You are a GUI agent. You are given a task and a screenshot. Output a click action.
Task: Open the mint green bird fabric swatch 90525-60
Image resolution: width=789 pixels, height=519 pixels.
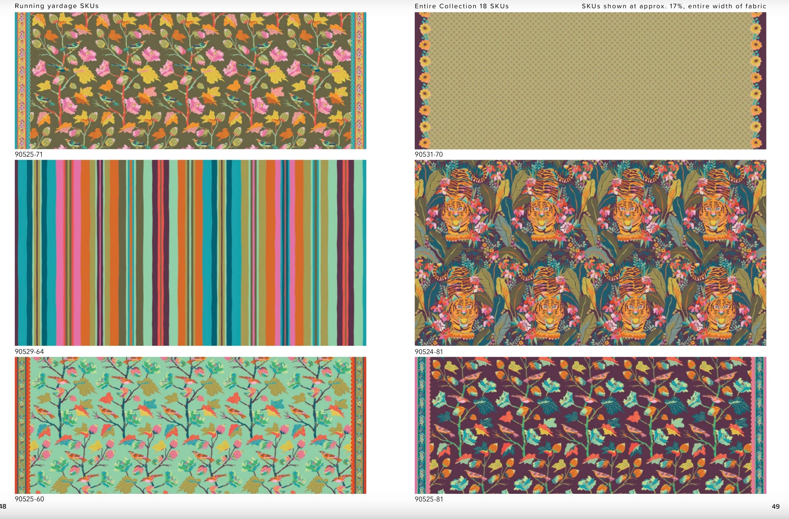coord(190,425)
